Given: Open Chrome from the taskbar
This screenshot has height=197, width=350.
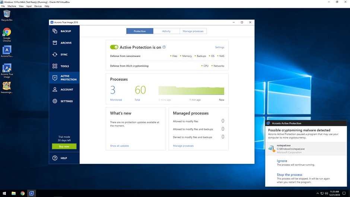Looking at the screenshot, I should coord(23,193).
